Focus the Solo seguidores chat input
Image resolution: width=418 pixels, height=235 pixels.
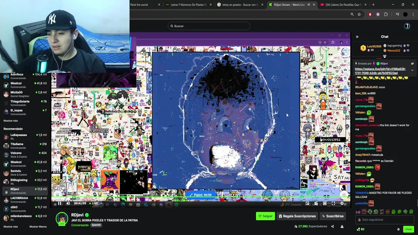click(385, 220)
